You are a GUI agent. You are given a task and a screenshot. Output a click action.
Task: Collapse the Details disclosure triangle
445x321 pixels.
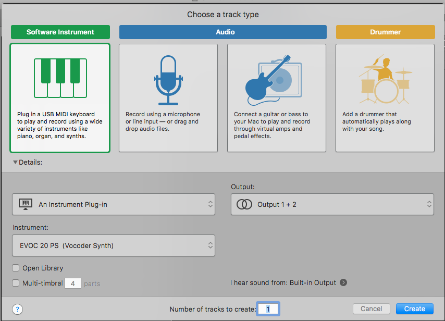pyautogui.click(x=15, y=163)
